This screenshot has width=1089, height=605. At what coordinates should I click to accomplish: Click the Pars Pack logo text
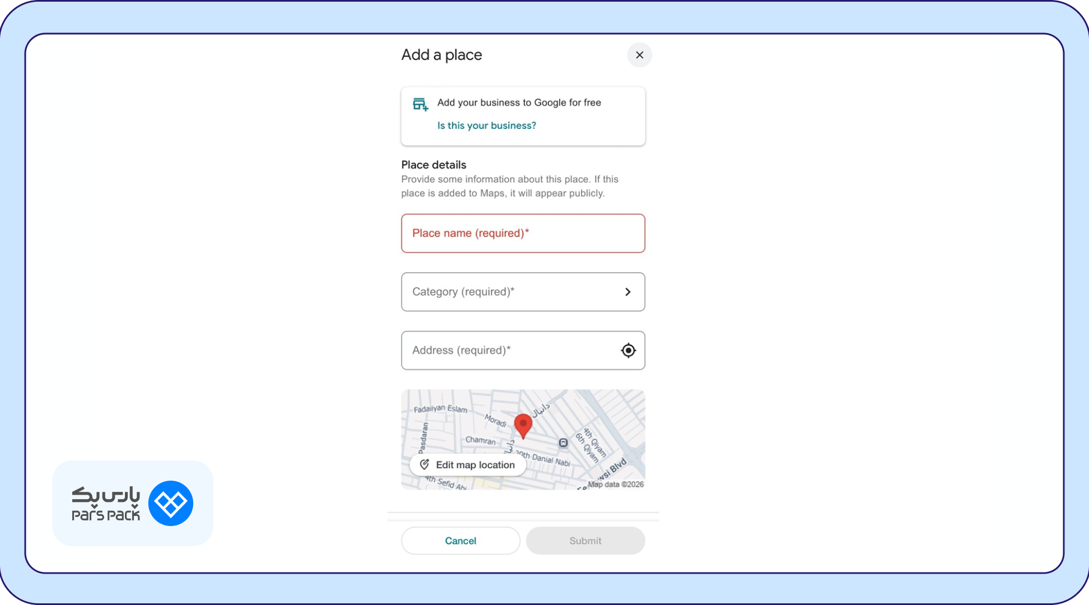click(106, 504)
